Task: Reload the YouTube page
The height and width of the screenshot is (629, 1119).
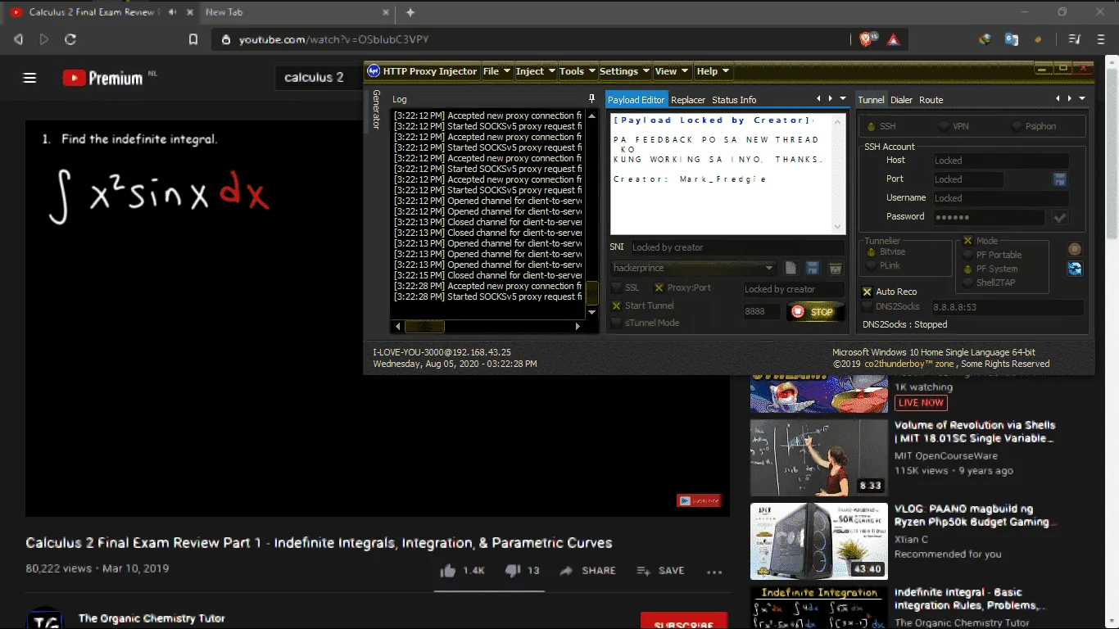Action: coord(70,39)
